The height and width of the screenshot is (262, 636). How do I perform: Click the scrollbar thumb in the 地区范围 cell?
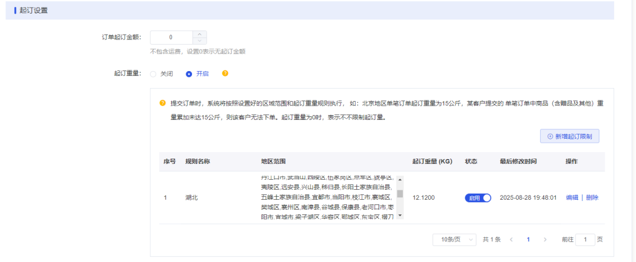tap(400, 193)
